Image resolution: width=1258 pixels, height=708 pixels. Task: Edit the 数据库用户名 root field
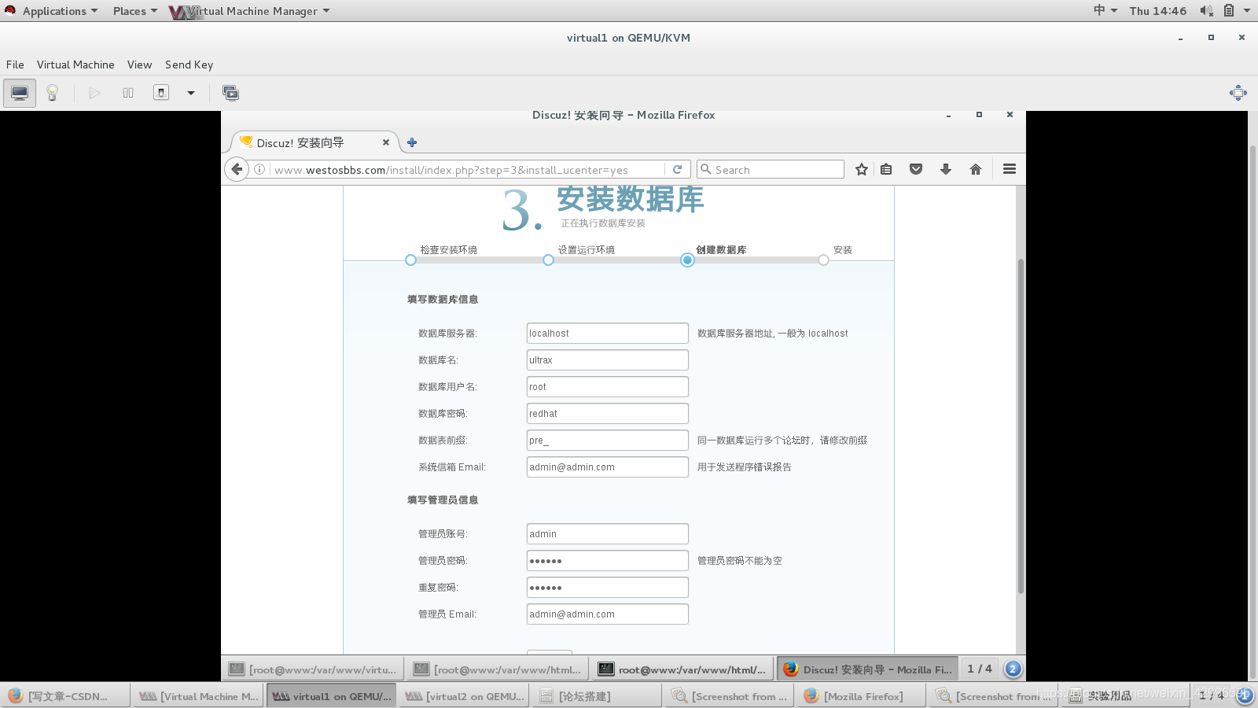(607, 387)
